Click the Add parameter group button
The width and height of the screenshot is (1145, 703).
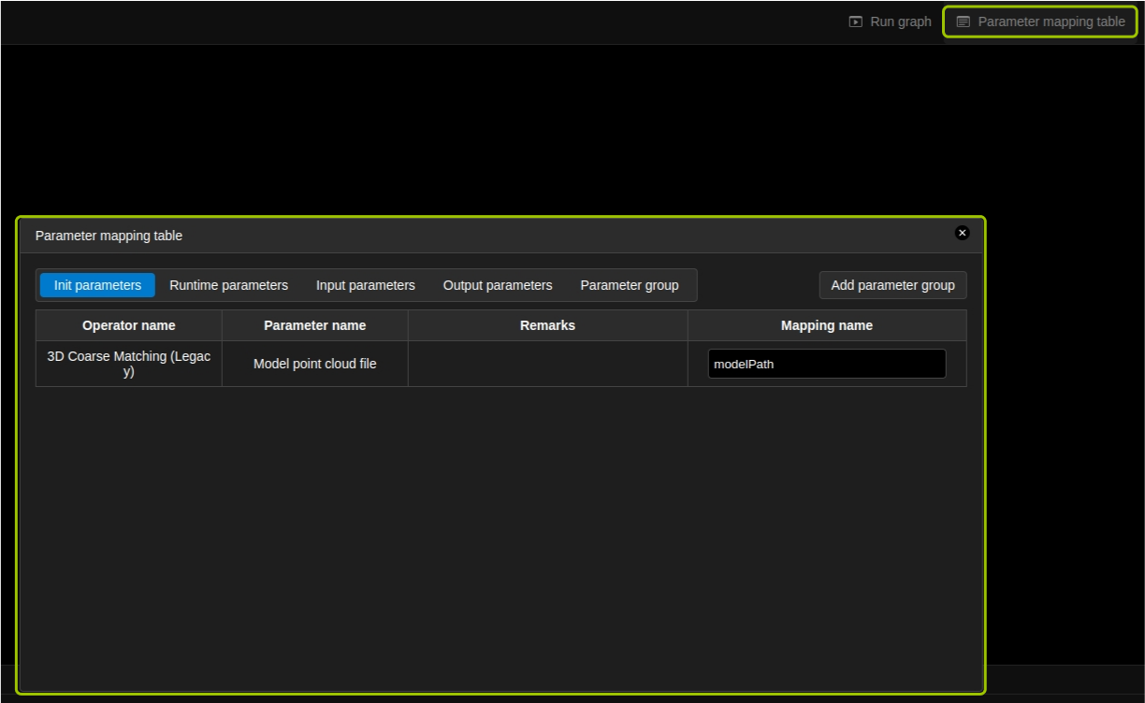coord(892,285)
